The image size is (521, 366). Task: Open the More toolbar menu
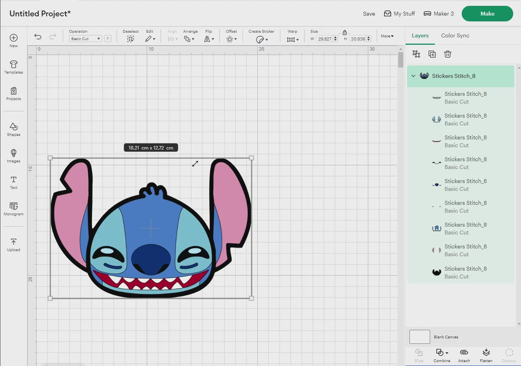pos(387,36)
